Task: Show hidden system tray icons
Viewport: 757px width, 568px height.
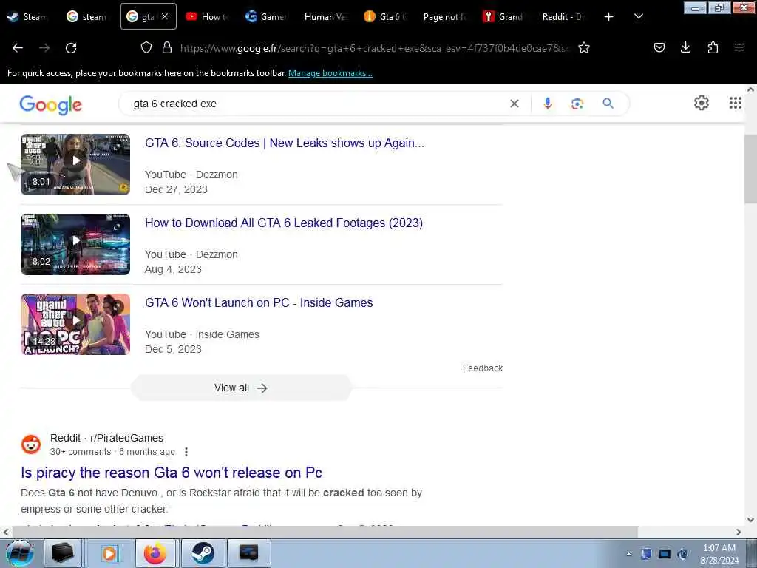Action: click(x=628, y=555)
